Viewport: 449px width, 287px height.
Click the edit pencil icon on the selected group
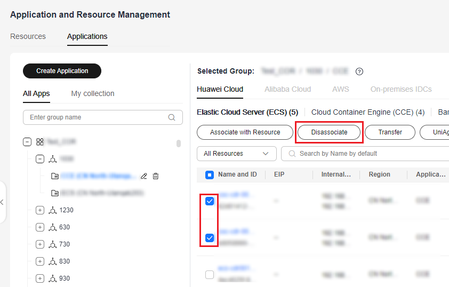tap(144, 176)
